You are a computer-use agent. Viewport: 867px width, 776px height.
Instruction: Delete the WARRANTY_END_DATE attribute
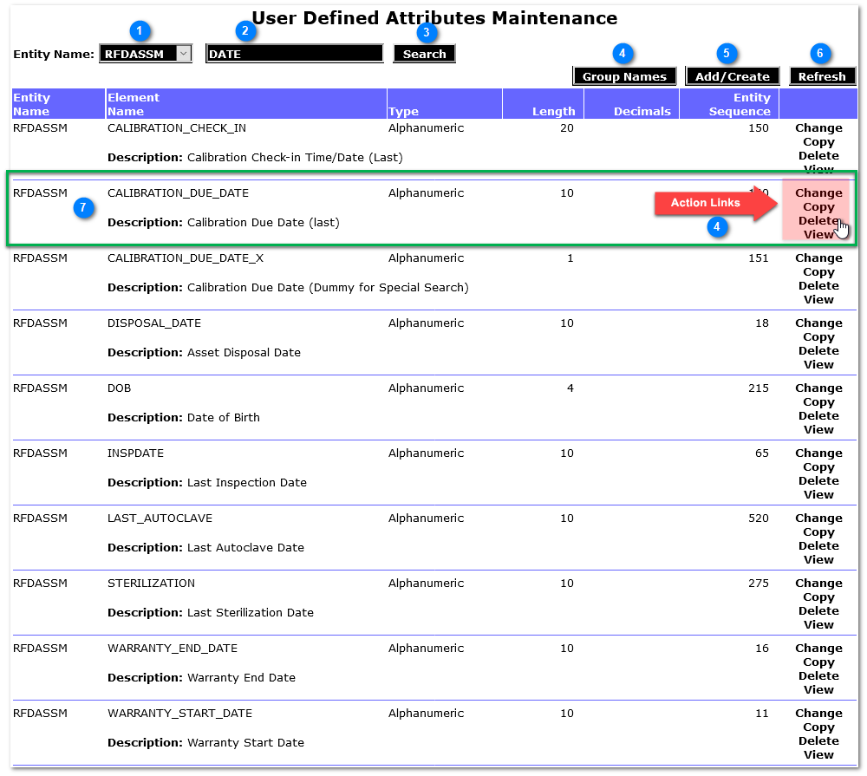click(818, 675)
